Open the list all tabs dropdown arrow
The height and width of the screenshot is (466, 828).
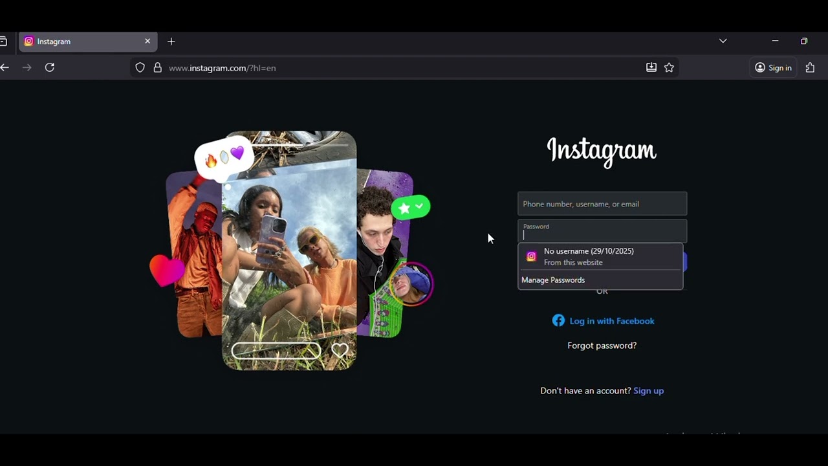723,41
